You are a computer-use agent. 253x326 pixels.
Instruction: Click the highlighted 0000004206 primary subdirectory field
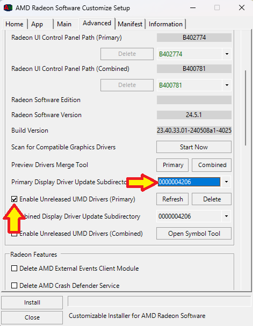pyautogui.click(x=189, y=182)
